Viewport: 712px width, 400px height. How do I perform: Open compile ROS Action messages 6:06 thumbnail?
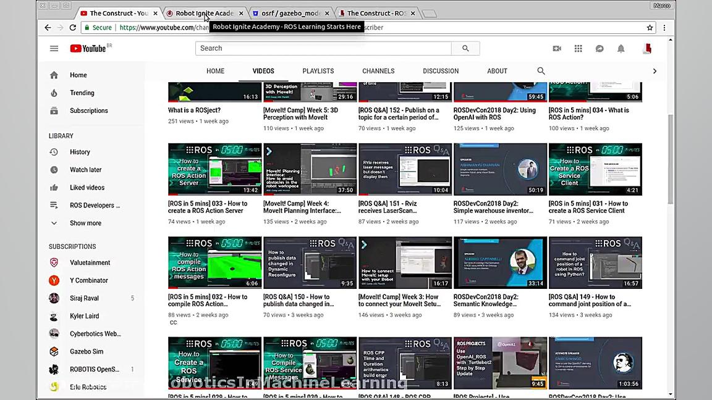(x=215, y=262)
